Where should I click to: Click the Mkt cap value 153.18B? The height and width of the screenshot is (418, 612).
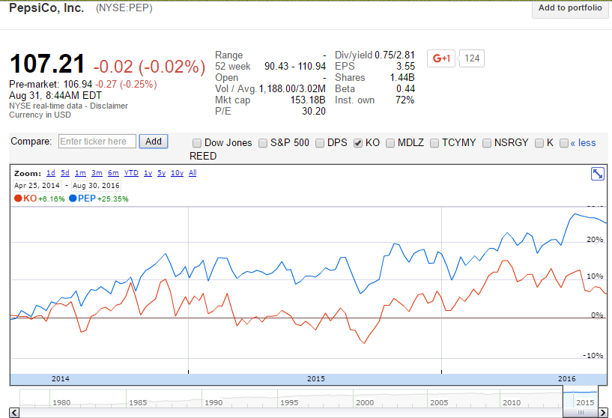click(308, 100)
